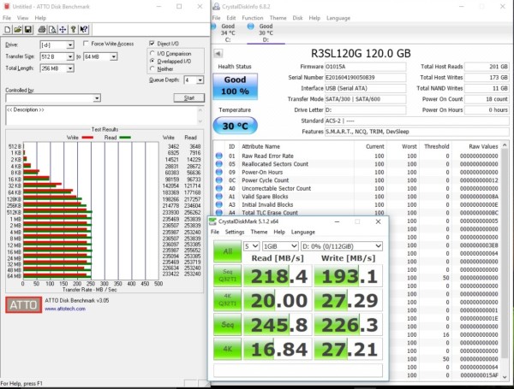Click the All button in CrystalDiskMark
This screenshot has width=514, height=389.
(228, 251)
